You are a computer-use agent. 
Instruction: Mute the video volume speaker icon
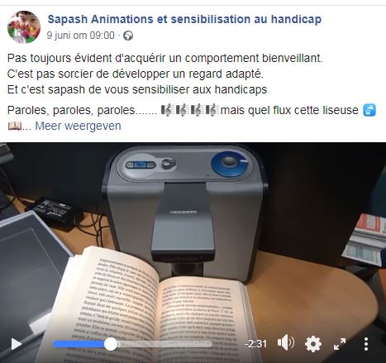click(286, 343)
